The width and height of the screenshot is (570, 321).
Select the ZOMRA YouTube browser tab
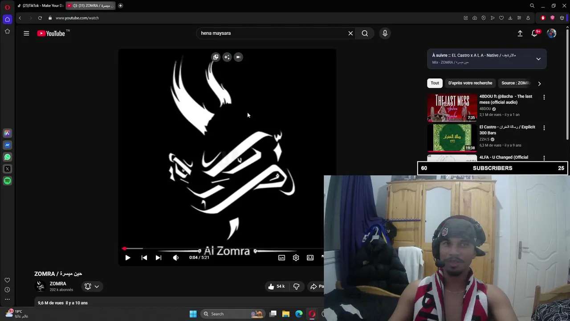(x=91, y=5)
